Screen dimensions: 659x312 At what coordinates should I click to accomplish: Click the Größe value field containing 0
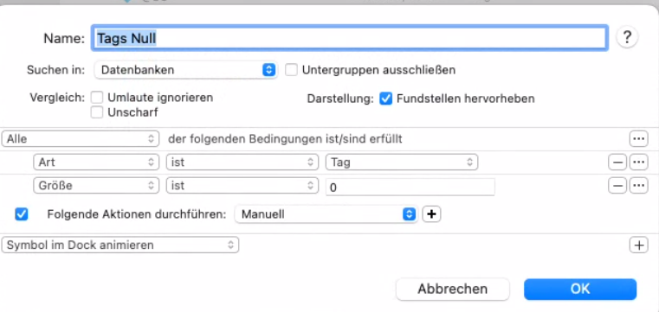pos(410,188)
